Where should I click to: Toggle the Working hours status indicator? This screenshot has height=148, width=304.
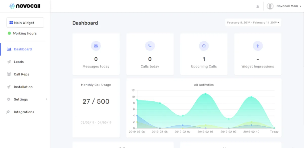click(x=9, y=33)
